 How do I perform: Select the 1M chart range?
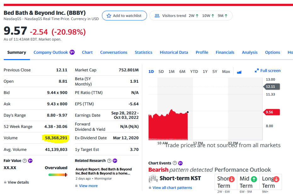coord(171,71)
